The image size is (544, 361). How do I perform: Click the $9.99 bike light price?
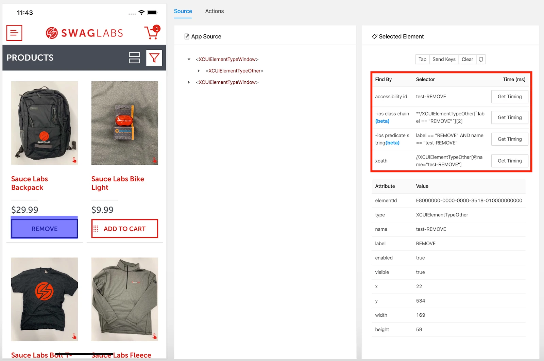[x=102, y=210]
